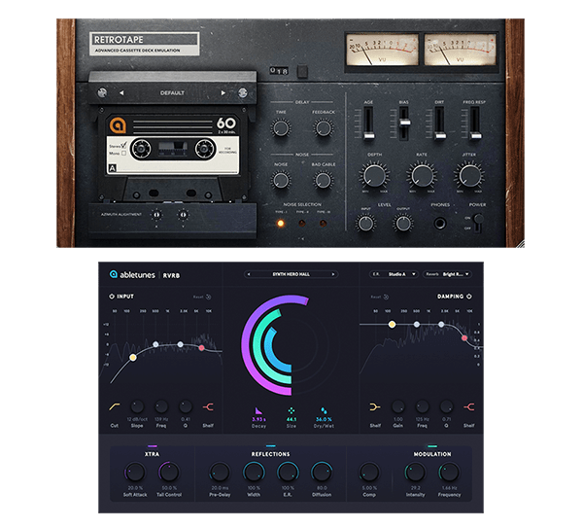Select the yellow Damping curve node

coord(392,325)
